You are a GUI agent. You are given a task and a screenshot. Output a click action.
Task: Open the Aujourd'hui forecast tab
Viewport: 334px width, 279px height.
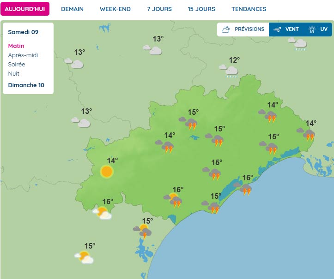[x=24, y=9]
